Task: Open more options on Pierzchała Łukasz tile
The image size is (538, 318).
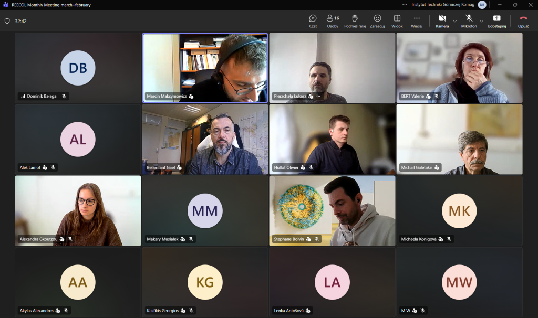Action: [x=318, y=96]
